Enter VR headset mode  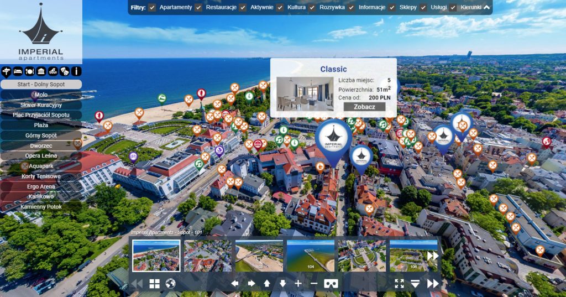coord(331,284)
